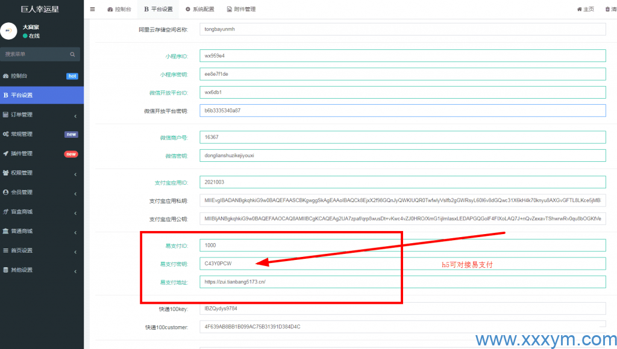Click the 常规管理 gears icon
The image size is (617, 349).
tap(6, 134)
